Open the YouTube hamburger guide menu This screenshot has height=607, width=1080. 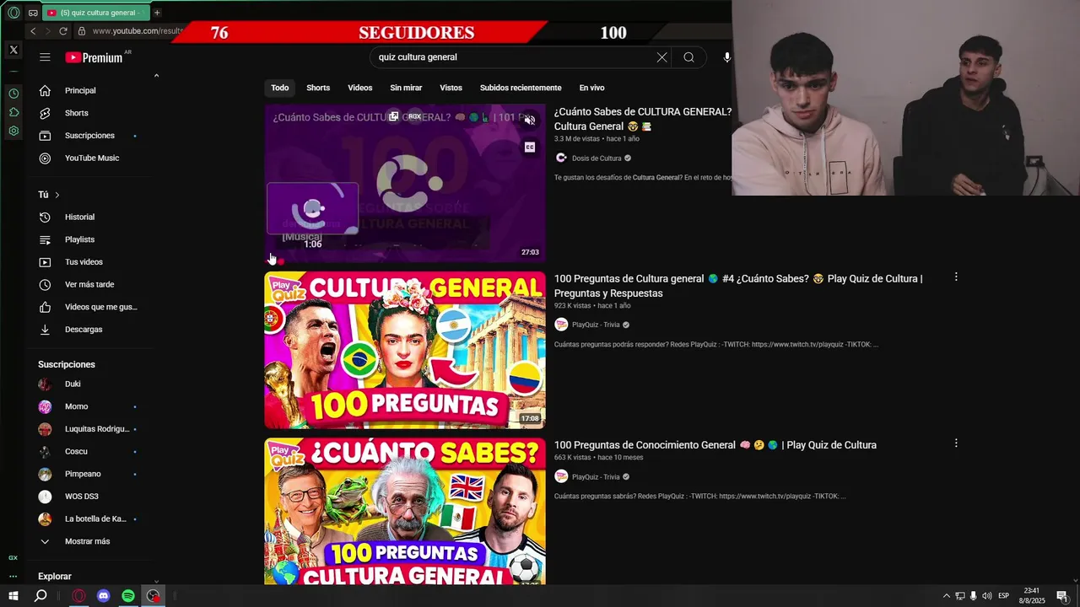tap(45, 57)
